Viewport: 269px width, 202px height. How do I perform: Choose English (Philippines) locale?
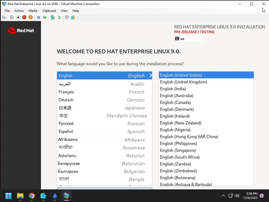[x=206, y=143]
